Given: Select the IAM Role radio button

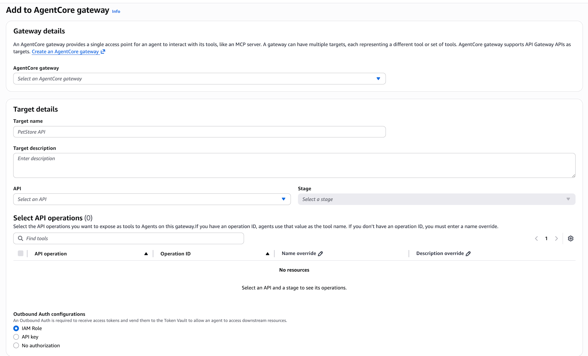Looking at the screenshot, I should coord(16,328).
